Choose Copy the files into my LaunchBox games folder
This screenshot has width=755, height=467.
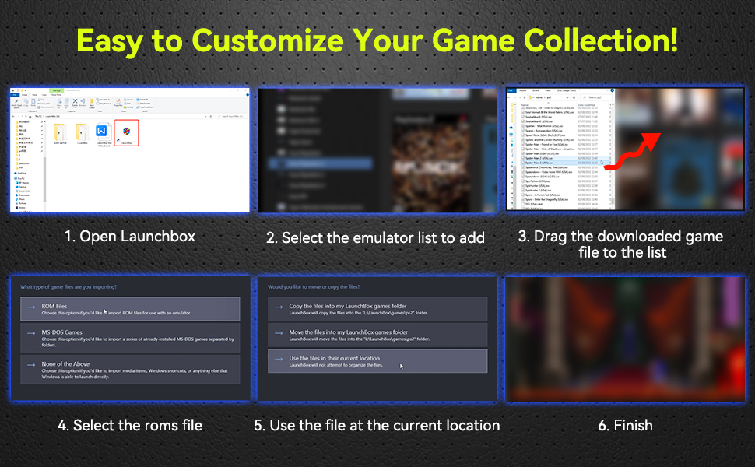[377, 309]
